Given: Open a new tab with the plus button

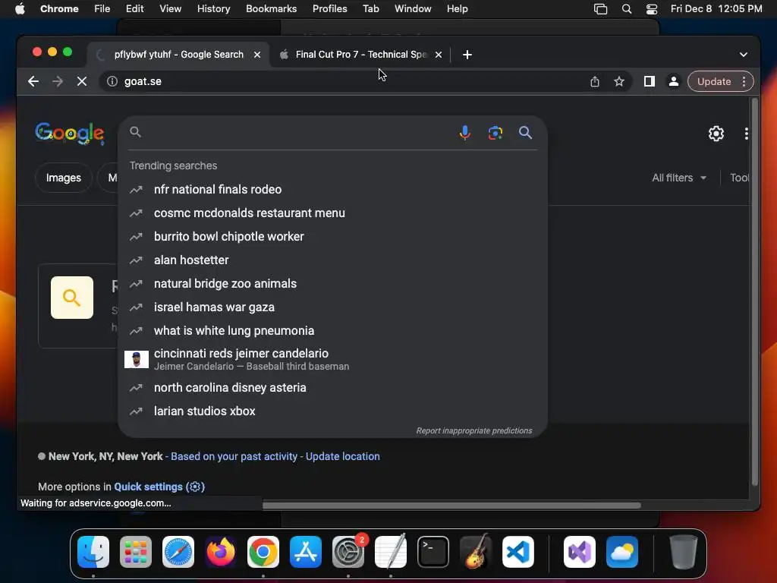Looking at the screenshot, I should pos(467,55).
